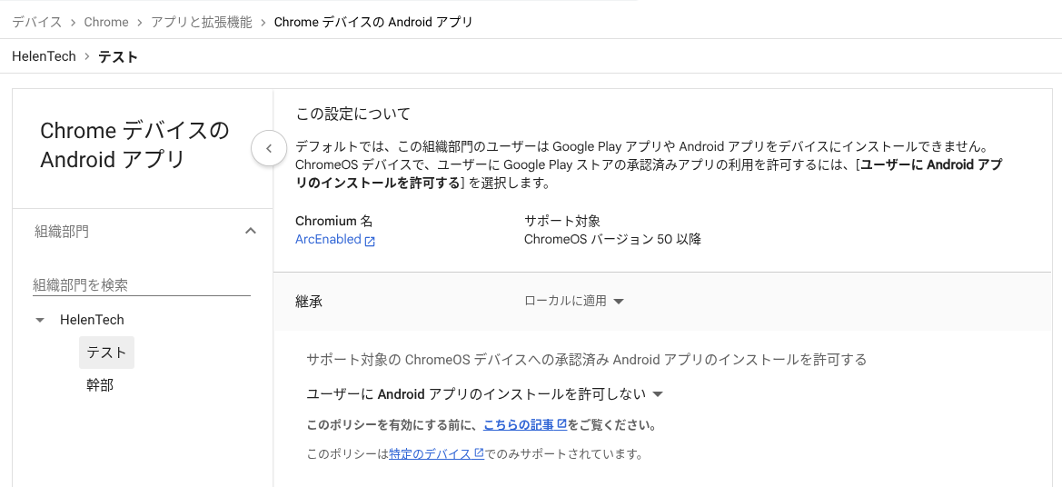Viewport: 1062px width, 487px height.
Task: Open the Android アプリ install permission dropdown
Action: coord(486,394)
